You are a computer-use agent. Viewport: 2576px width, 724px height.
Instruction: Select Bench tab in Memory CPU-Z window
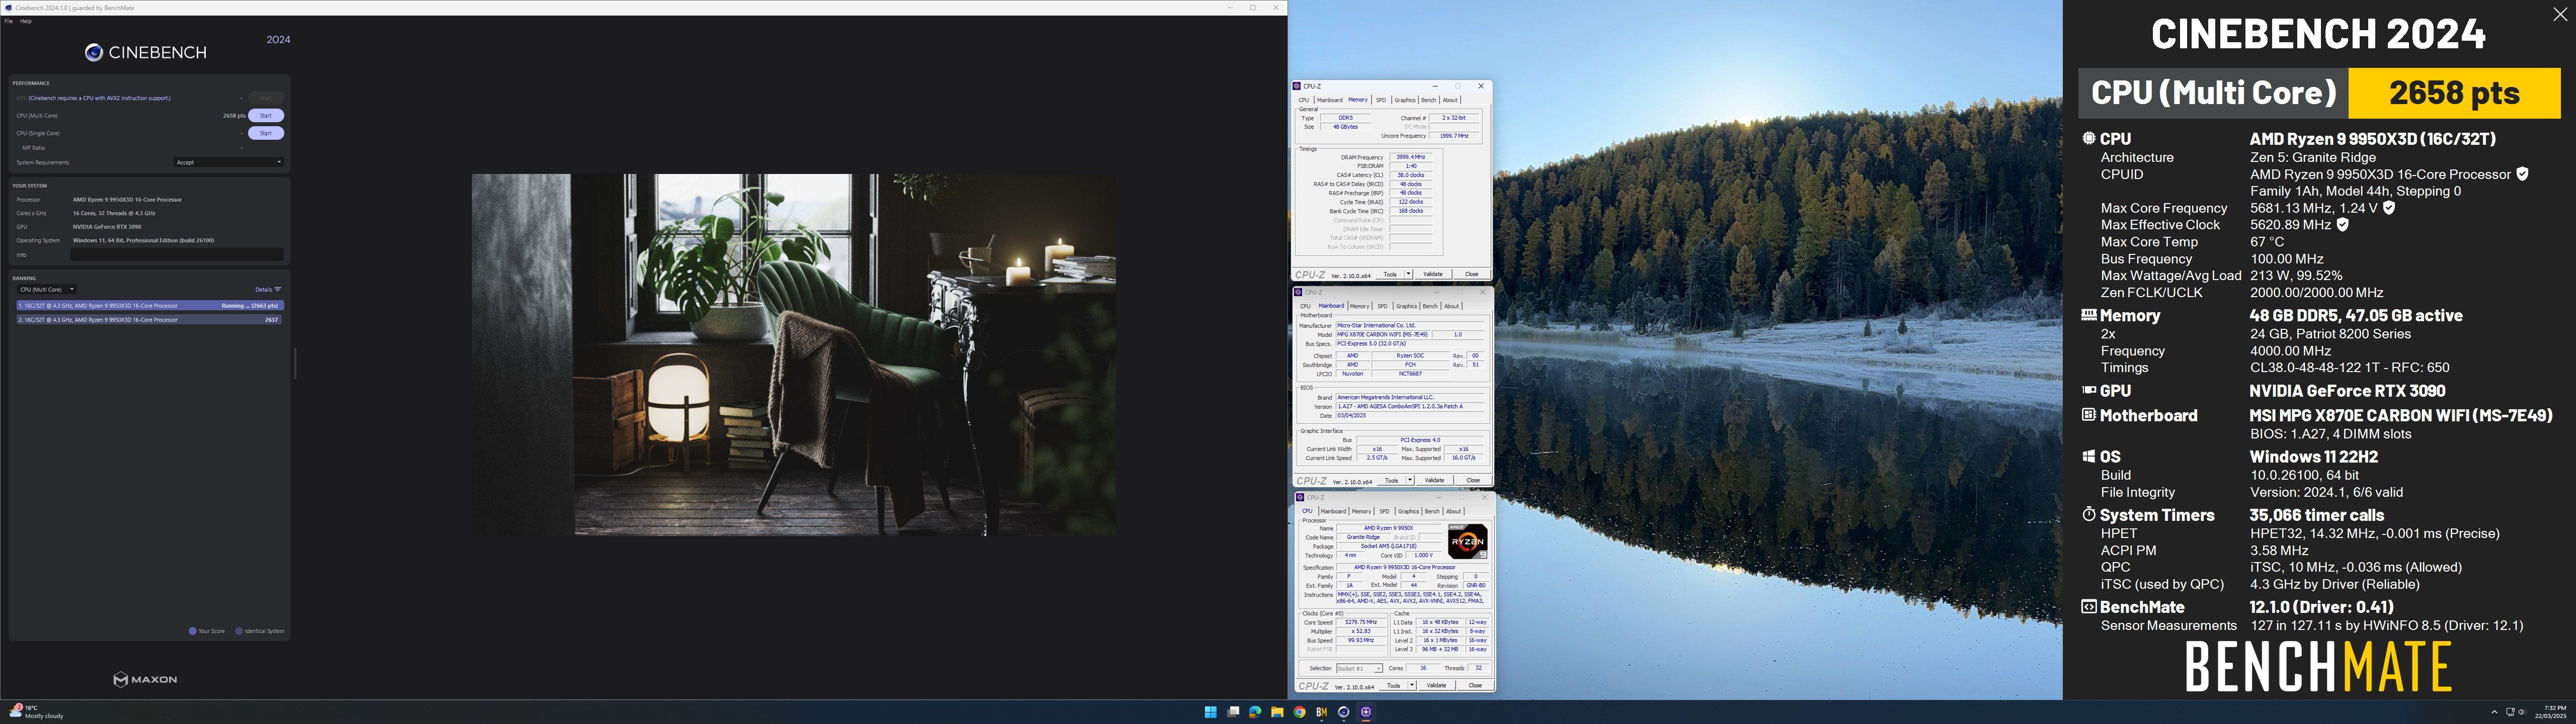tap(1428, 100)
